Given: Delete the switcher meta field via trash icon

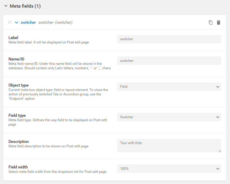Looking at the screenshot, I should (x=218, y=22).
